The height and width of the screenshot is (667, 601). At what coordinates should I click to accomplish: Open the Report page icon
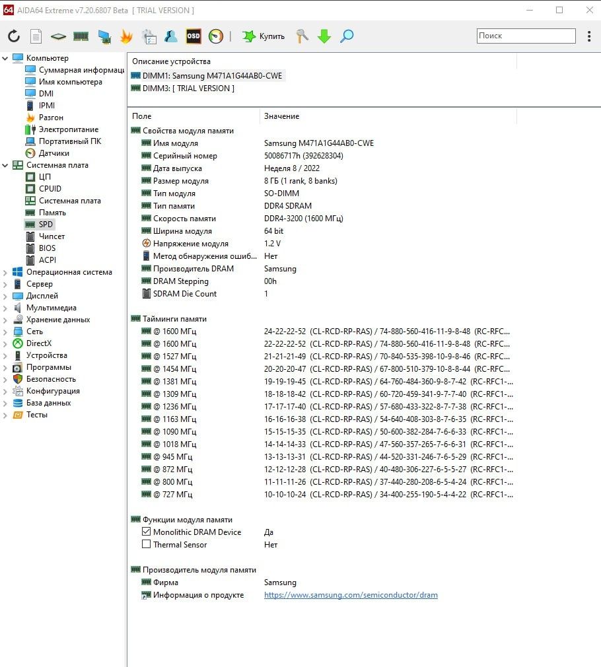point(36,36)
